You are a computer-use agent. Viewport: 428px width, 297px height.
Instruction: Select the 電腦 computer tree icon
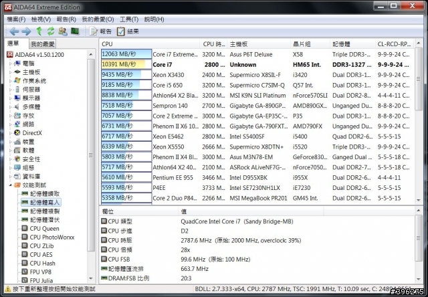(x=17, y=64)
